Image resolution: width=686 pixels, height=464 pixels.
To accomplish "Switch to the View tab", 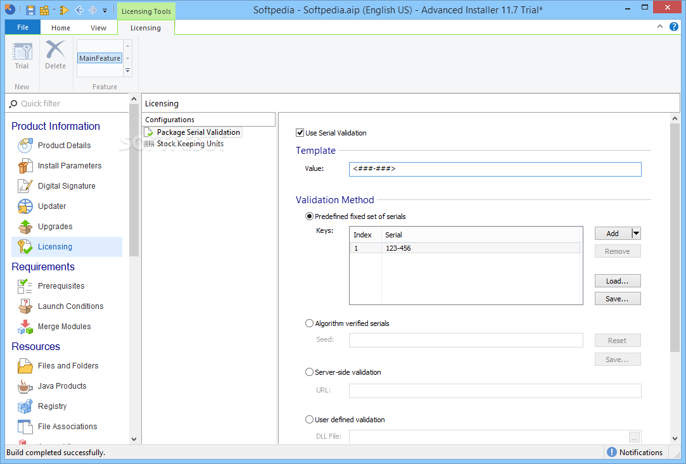I will (x=98, y=28).
